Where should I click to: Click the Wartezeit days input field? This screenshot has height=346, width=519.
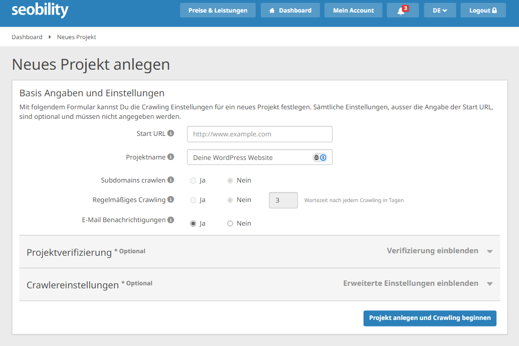(283, 200)
